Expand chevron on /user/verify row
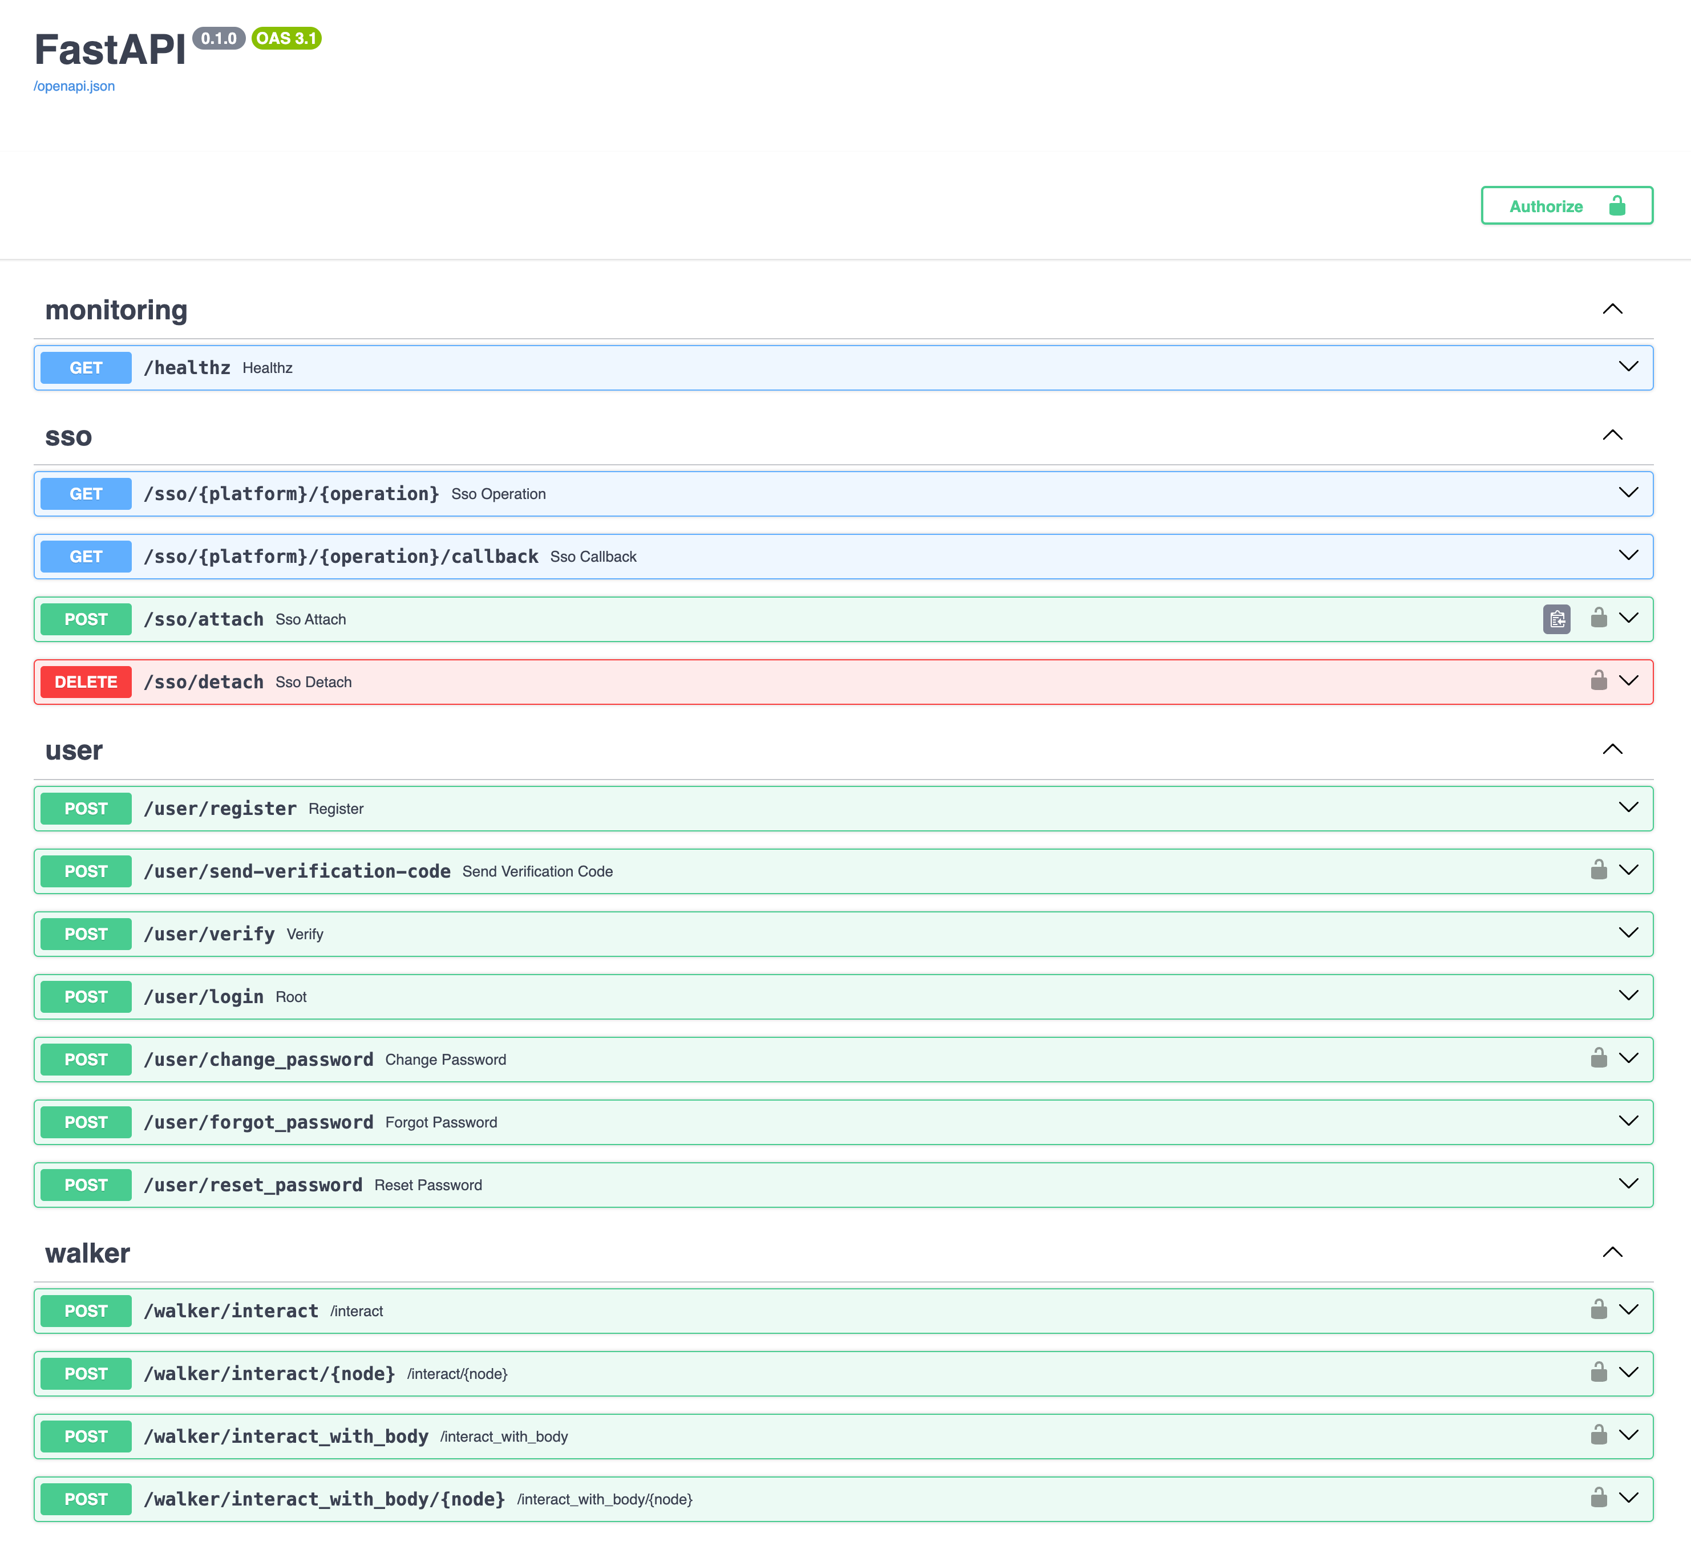 pos(1628,933)
